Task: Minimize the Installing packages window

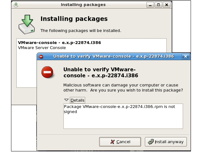Action: pyautogui.click(x=150, y=5)
